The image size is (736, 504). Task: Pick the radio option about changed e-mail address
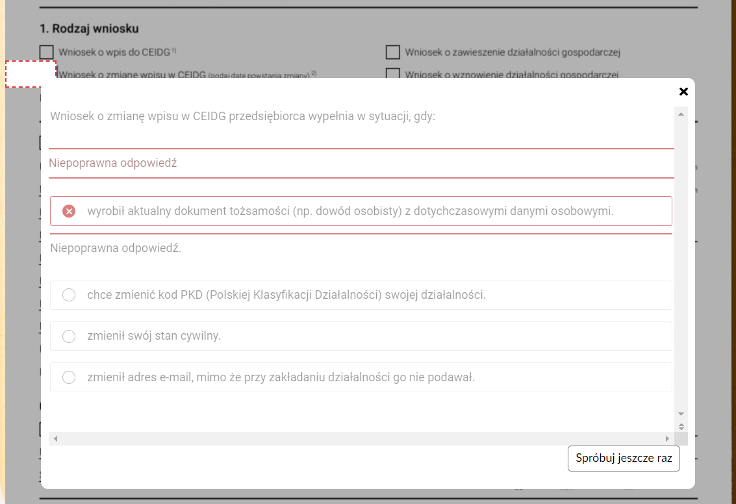(69, 377)
